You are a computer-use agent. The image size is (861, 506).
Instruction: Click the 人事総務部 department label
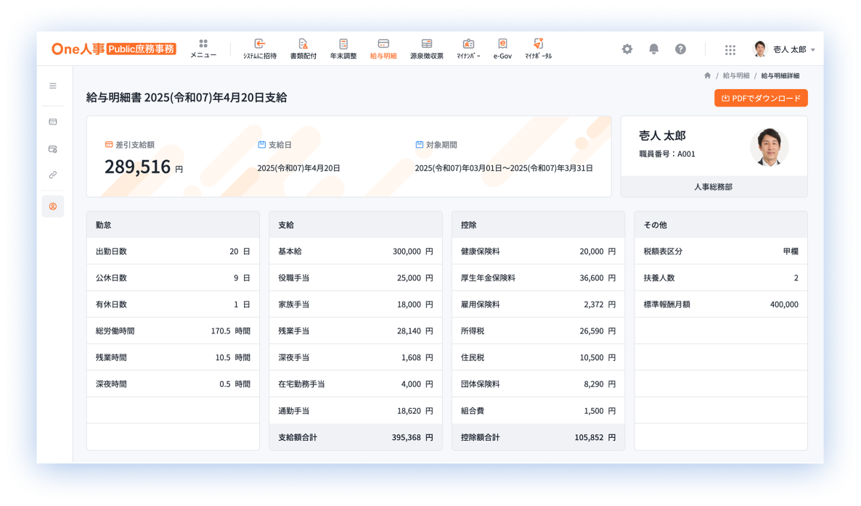[714, 187]
